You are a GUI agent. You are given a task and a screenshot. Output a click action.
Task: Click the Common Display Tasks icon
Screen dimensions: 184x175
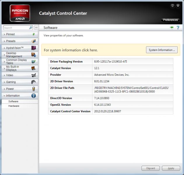coord(34,62)
